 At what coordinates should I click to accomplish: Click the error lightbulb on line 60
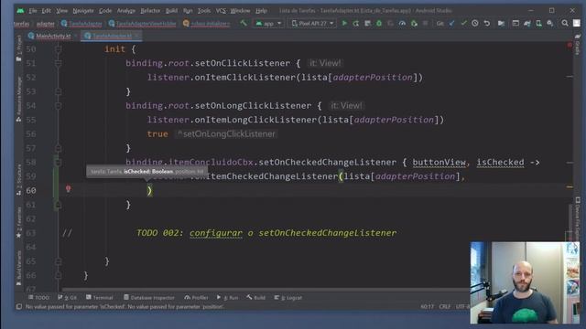pos(68,189)
